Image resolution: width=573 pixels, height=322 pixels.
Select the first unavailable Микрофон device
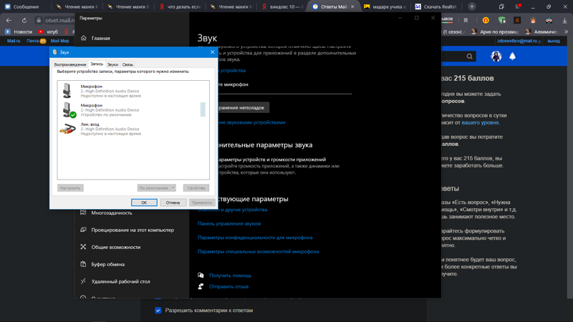pos(133,91)
